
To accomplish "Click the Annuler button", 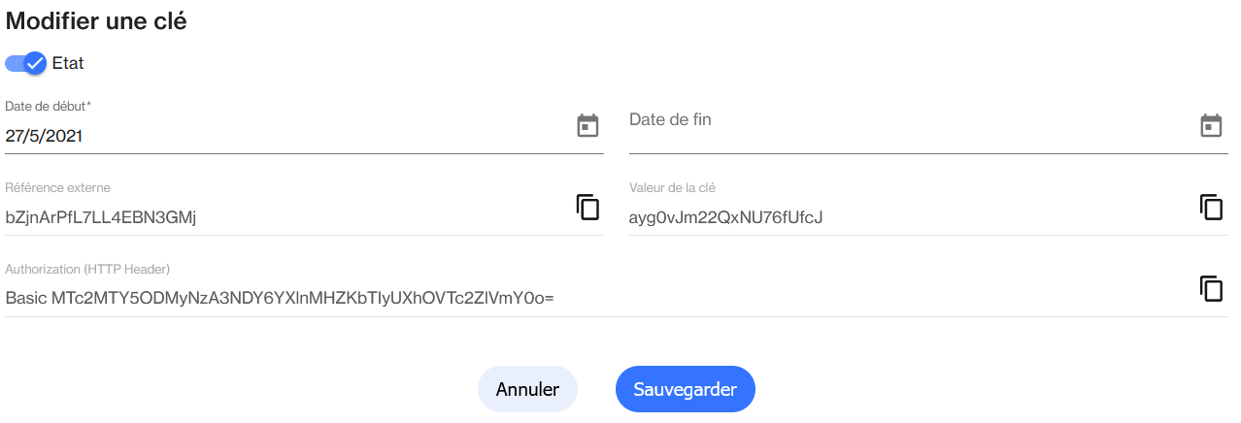I will (x=527, y=389).
